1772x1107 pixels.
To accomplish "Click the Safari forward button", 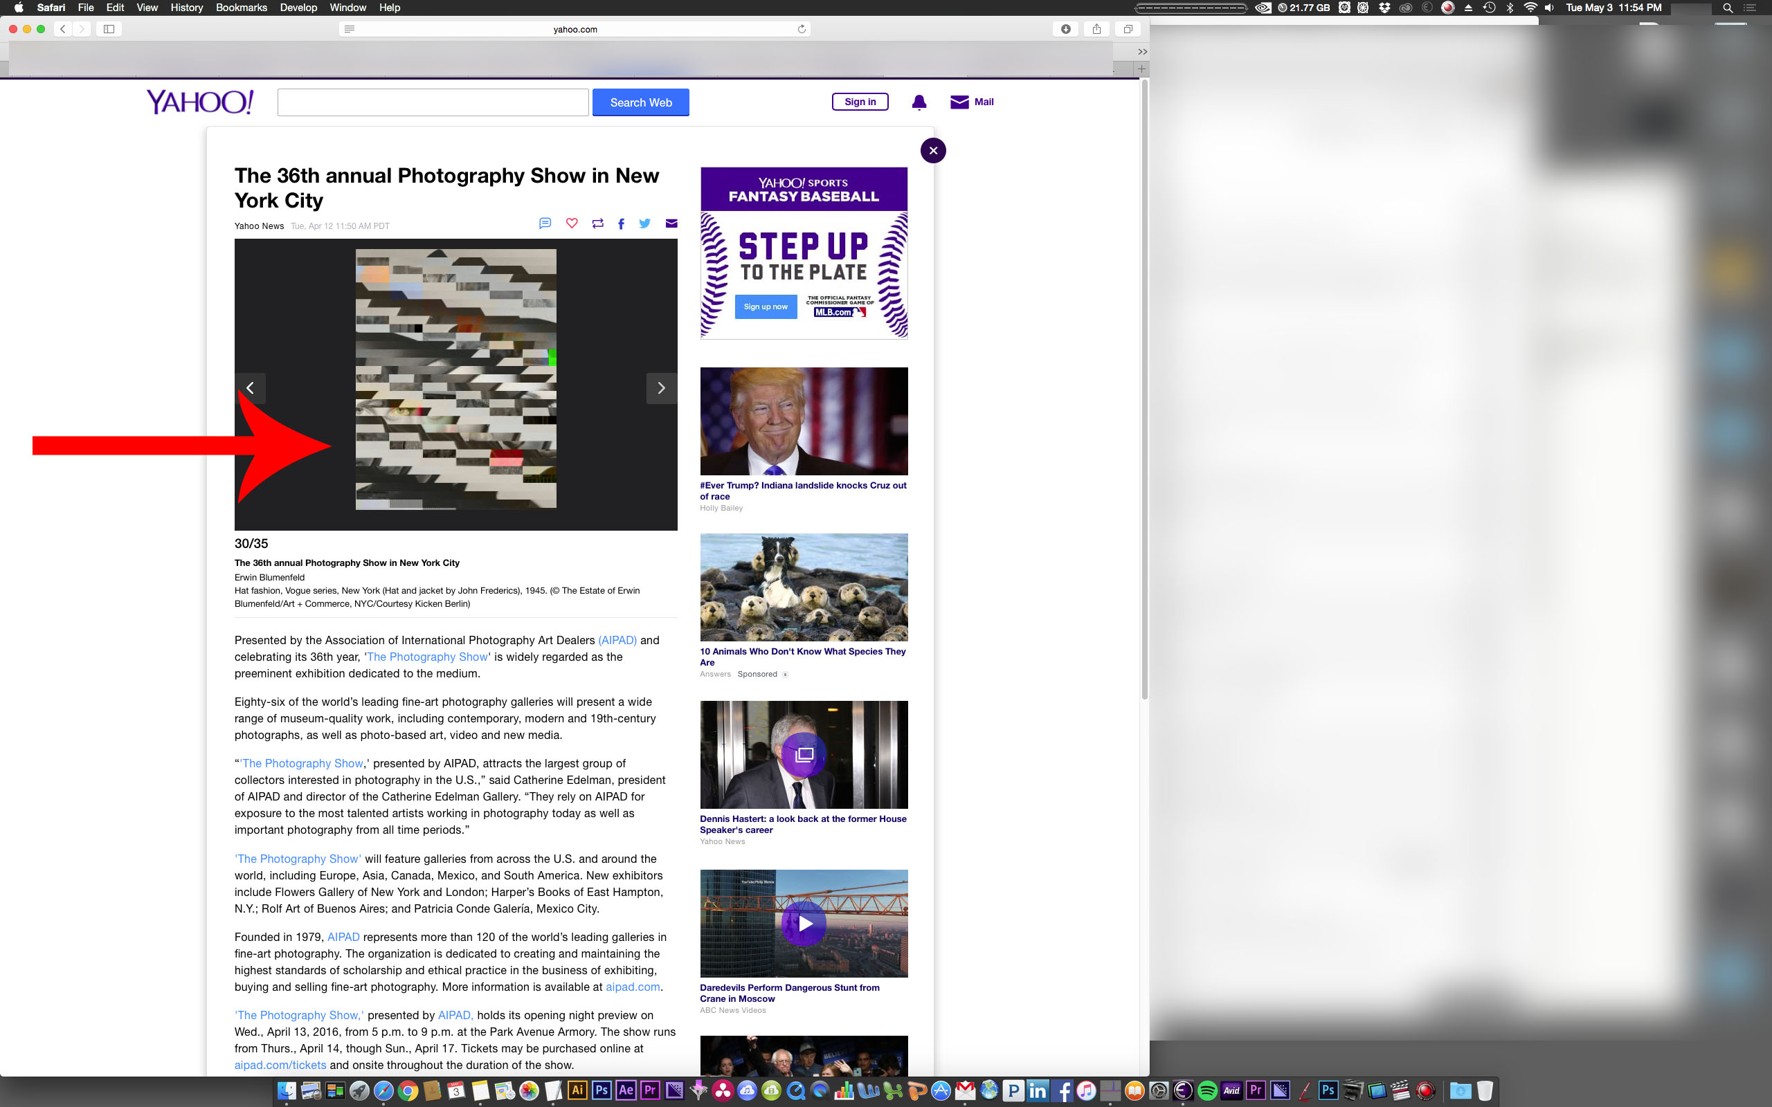I will [82, 29].
